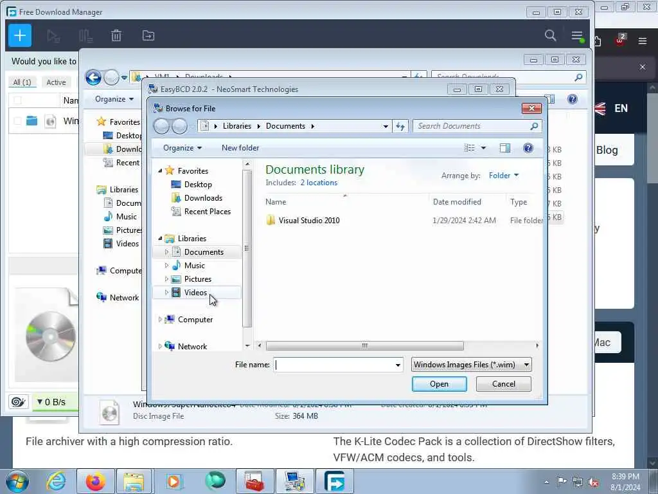The image size is (658, 494).
Task: Toggle the preview pane icon in Browse for File
Action: coord(505,148)
